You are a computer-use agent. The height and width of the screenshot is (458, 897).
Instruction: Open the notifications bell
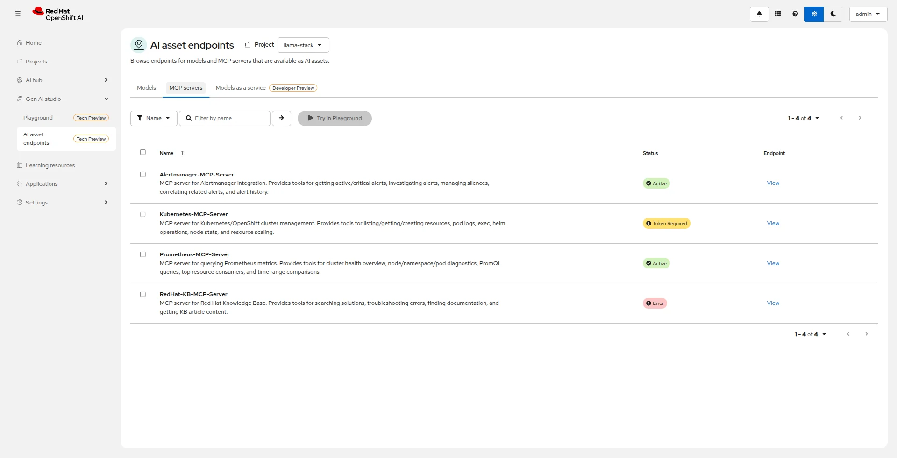point(759,14)
